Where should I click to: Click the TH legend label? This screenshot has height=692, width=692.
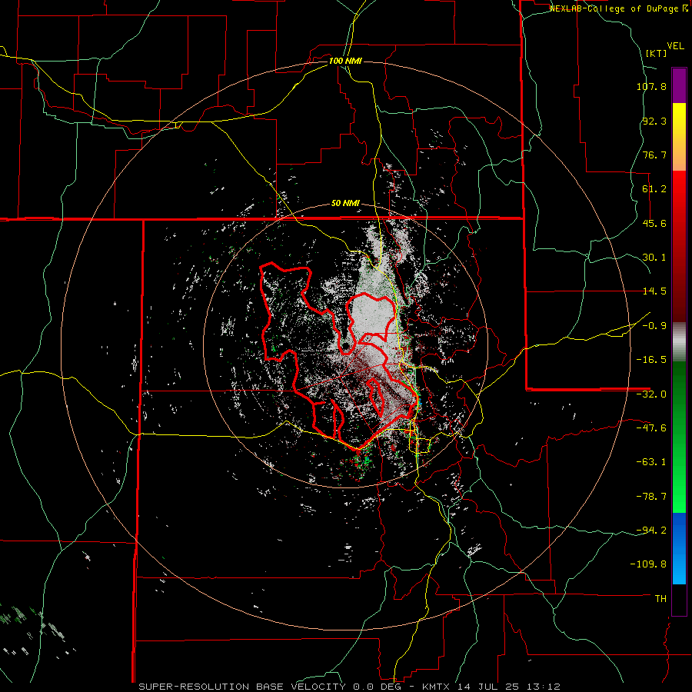[660, 599]
